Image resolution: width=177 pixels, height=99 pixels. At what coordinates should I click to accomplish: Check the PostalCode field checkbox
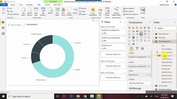click(x=157, y=69)
